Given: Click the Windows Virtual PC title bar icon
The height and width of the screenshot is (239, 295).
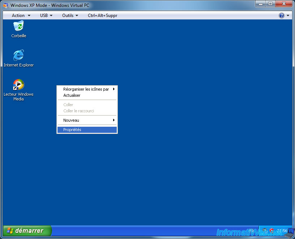Looking at the screenshot, I should click(x=6, y=5).
